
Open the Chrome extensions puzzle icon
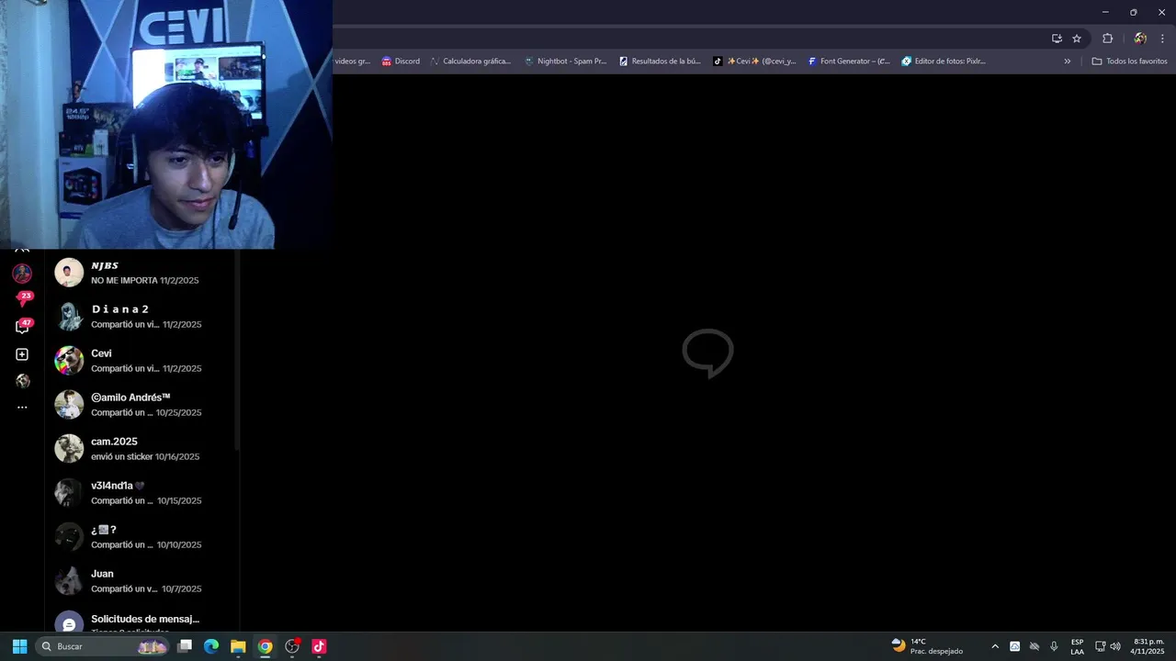click(1107, 39)
